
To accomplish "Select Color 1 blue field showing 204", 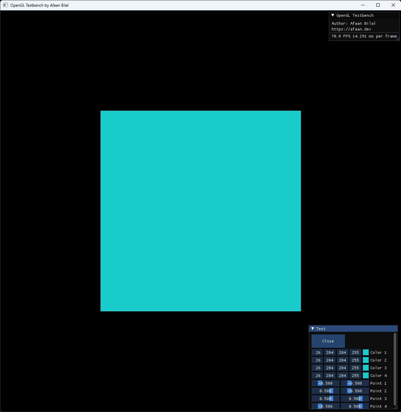I will pos(343,352).
